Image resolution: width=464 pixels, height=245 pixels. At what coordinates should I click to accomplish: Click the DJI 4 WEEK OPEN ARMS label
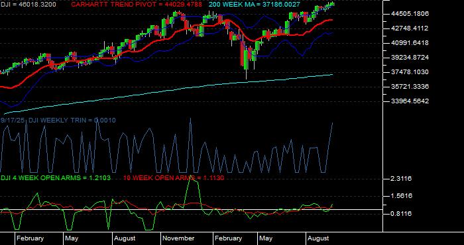point(56,178)
